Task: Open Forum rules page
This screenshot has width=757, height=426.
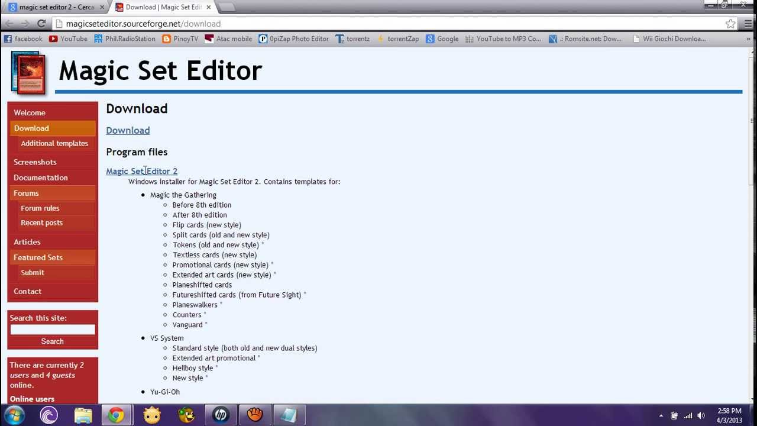Action: click(40, 208)
